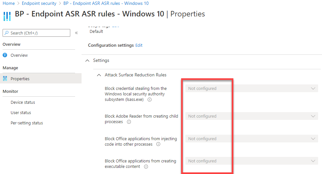The width and height of the screenshot is (322, 174).
Task: Click Edit link next to Configuration settings
Action: coord(139,45)
